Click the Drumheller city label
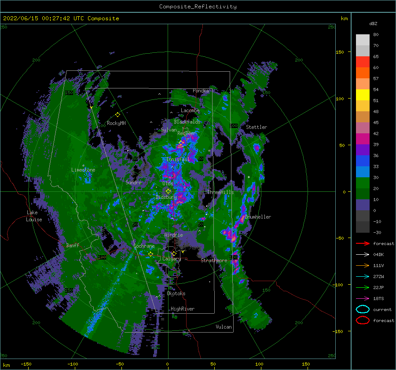The width and height of the screenshot is (396, 370). coord(258,217)
